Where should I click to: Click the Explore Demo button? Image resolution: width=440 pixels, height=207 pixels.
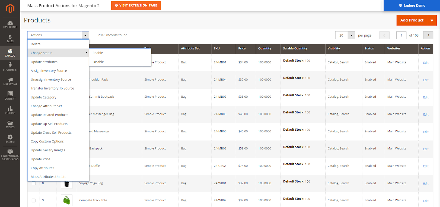click(x=412, y=5)
